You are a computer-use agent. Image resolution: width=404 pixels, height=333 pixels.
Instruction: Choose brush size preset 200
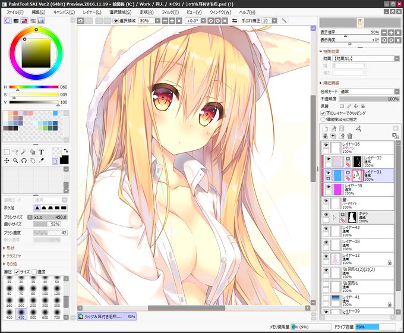21,302
